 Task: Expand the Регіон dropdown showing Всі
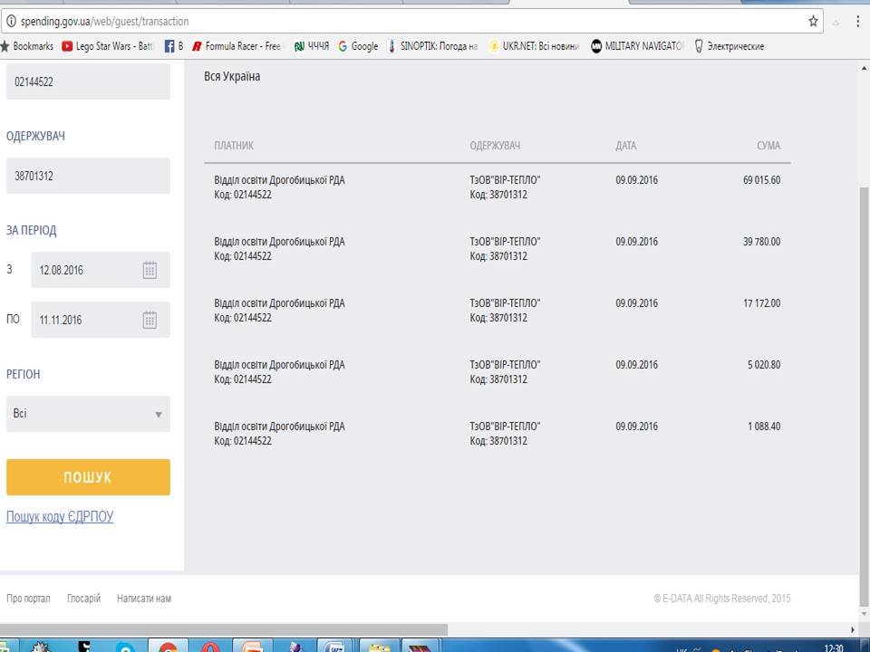[x=88, y=414]
